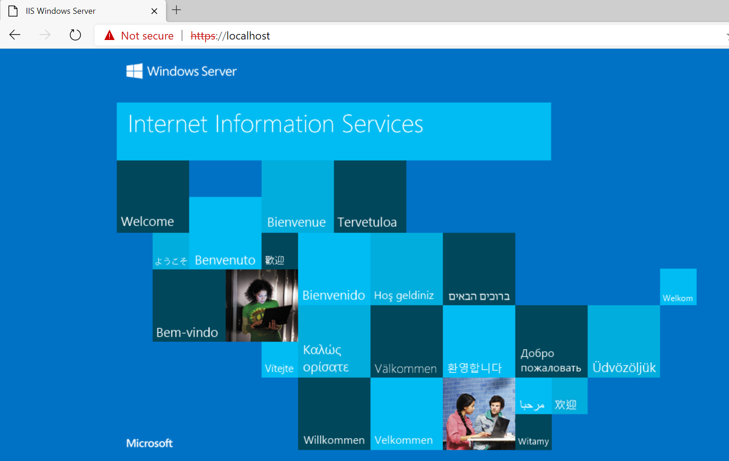Click the Bienvenue tile
This screenshot has height=461, width=729.
tap(297, 196)
